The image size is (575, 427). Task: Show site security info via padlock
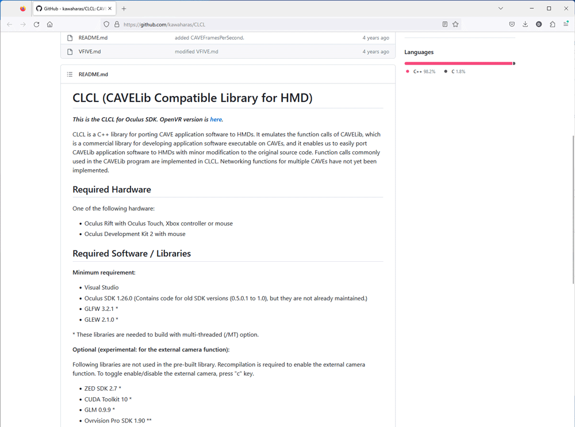pyautogui.click(x=117, y=24)
